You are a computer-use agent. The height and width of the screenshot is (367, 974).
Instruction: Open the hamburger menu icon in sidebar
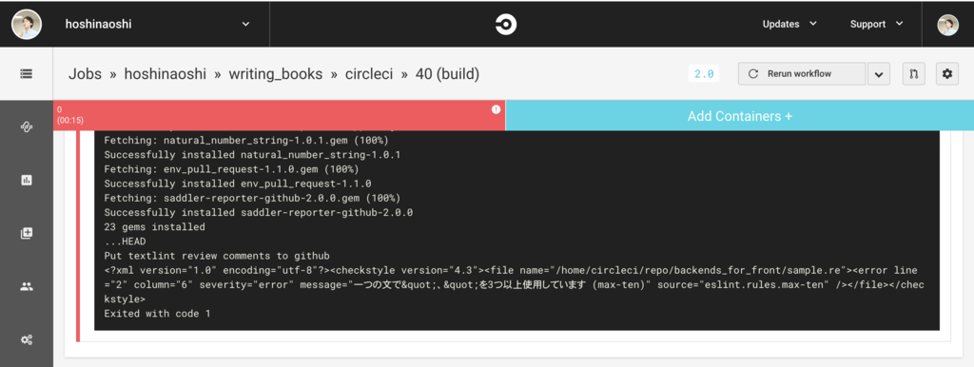26,73
